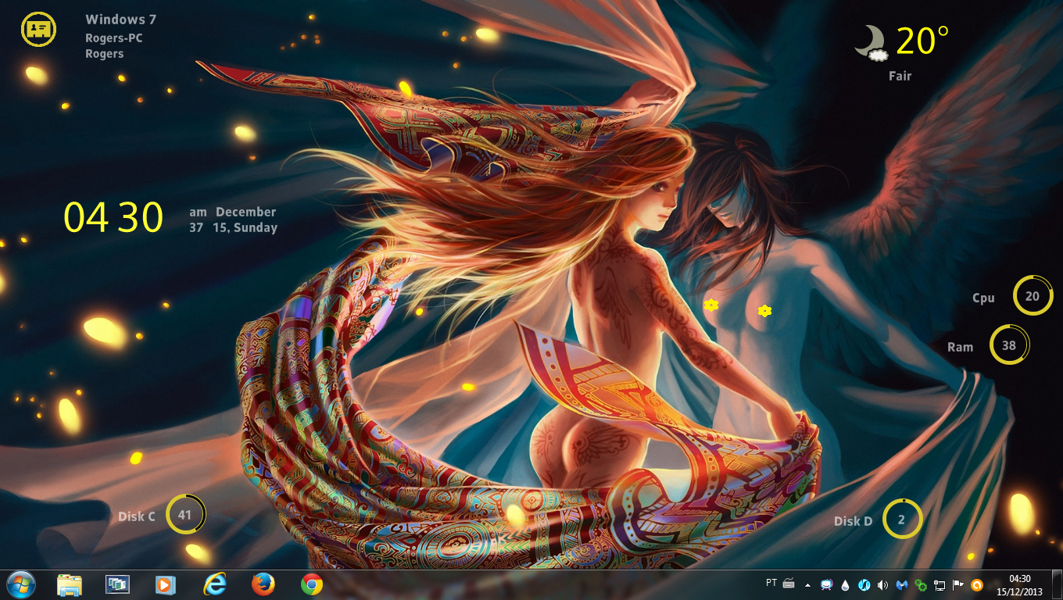Open Rainmeter water drop tray icon
The image size is (1063, 600).
click(x=846, y=584)
